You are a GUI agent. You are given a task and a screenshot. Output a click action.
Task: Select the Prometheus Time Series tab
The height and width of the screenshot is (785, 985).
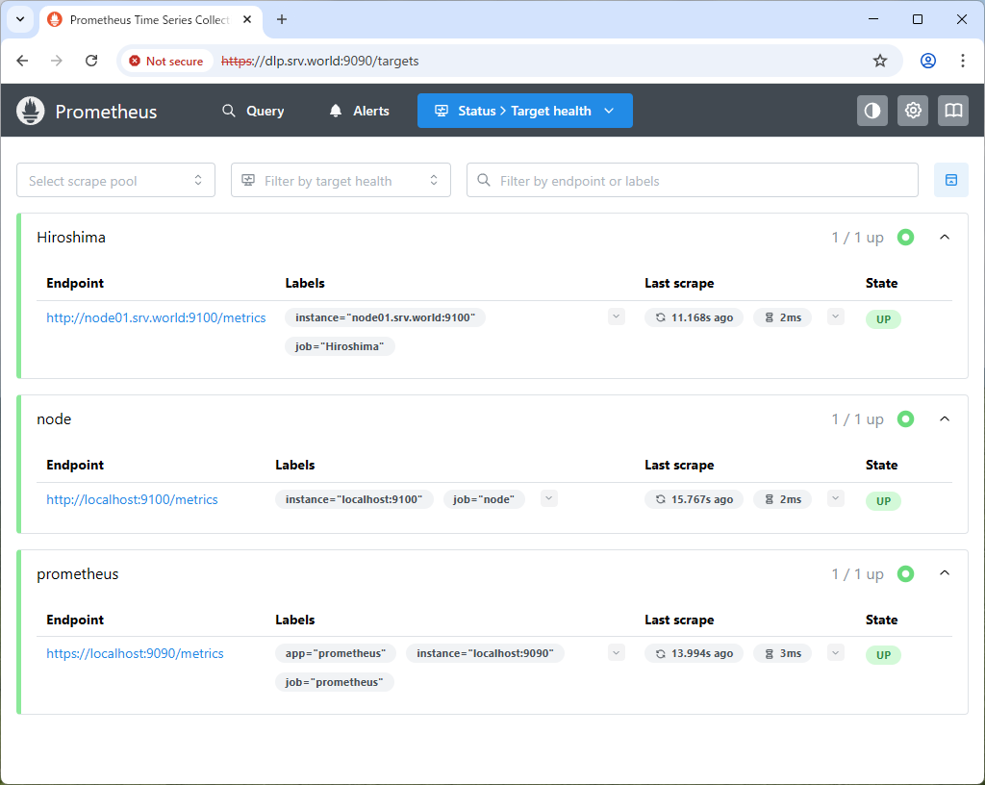[x=151, y=20]
